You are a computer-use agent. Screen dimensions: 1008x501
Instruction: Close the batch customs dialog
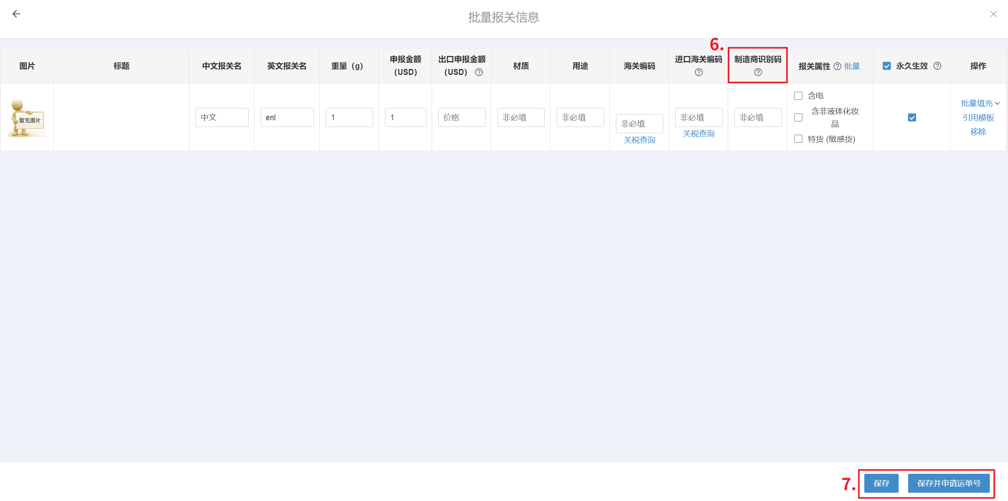pyautogui.click(x=993, y=14)
